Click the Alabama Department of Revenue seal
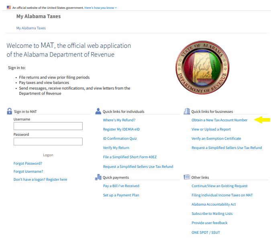Viewport: 271px width, 251px height. [x=202, y=67]
